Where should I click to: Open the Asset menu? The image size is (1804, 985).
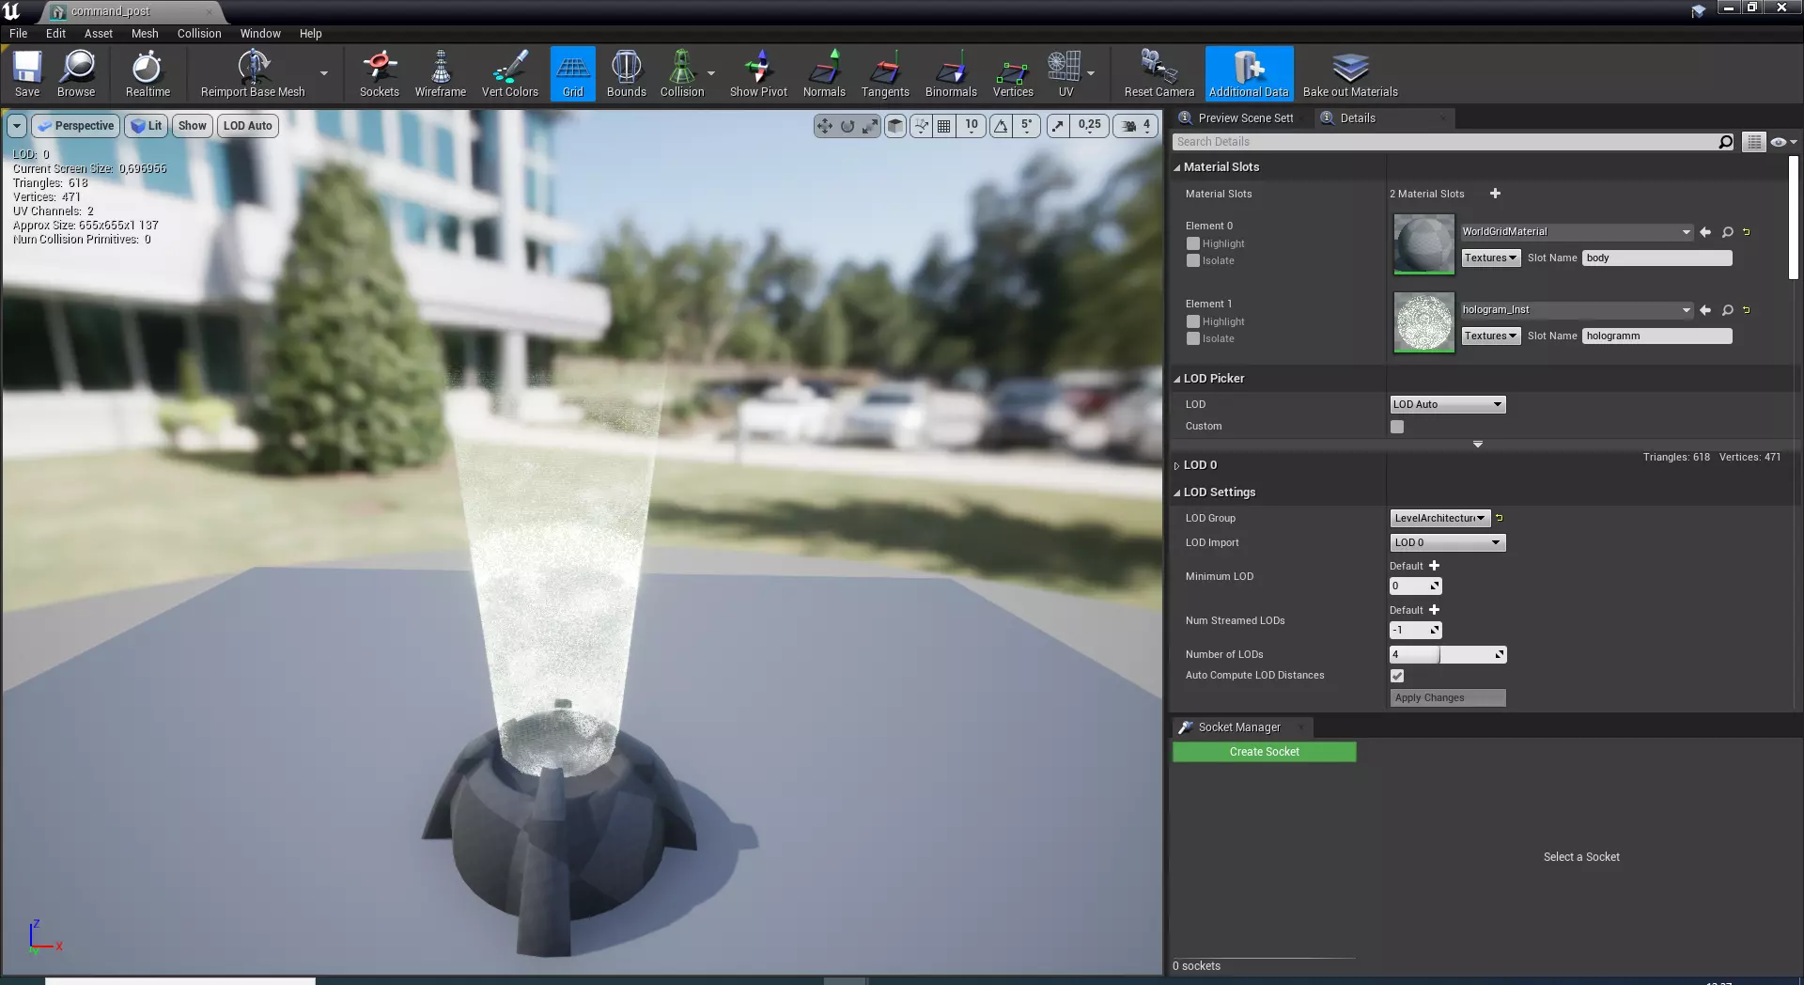(99, 33)
